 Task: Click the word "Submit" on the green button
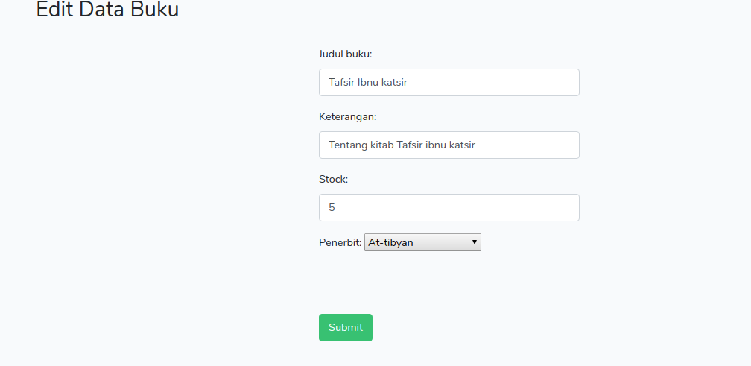346,327
